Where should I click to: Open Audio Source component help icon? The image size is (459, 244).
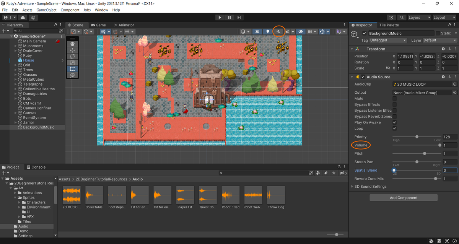pyautogui.click(x=443, y=76)
